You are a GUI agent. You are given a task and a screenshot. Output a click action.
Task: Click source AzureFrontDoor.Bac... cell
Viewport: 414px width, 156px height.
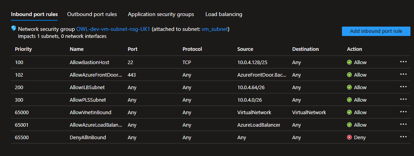click(x=262, y=75)
